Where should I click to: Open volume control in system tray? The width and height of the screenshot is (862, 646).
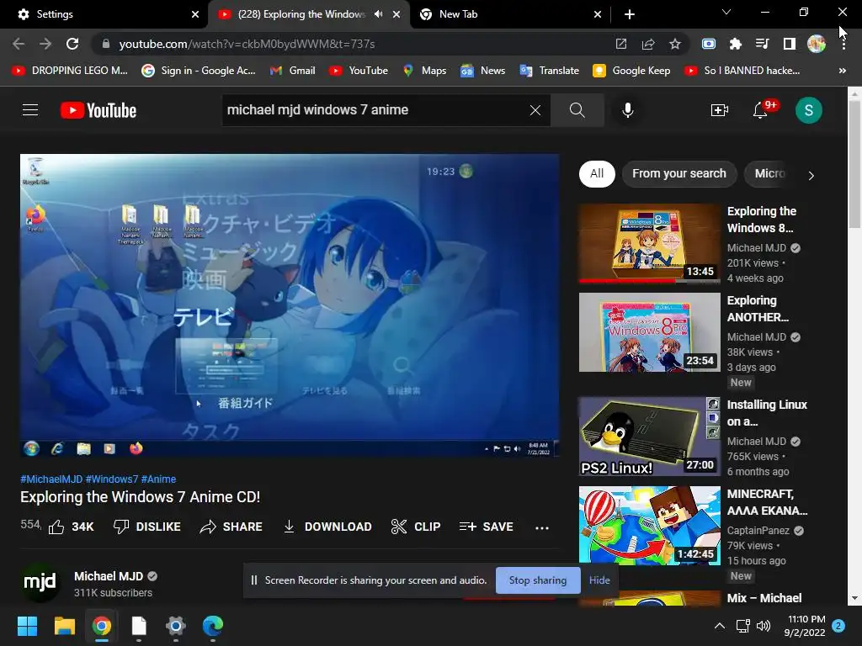[764, 626]
